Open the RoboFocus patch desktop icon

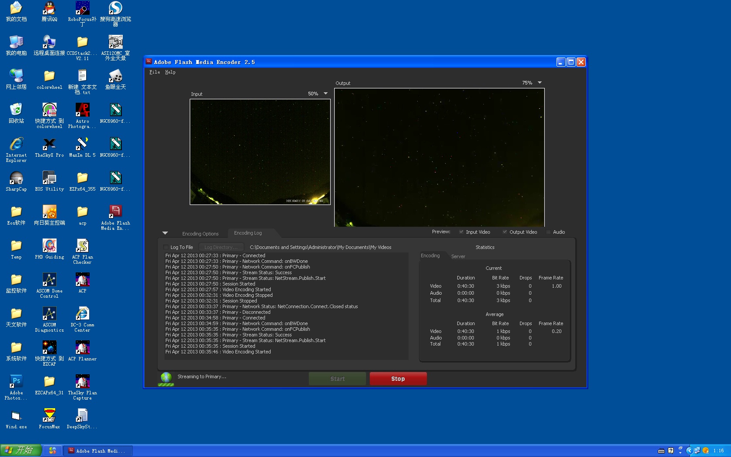[x=82, y=13]
